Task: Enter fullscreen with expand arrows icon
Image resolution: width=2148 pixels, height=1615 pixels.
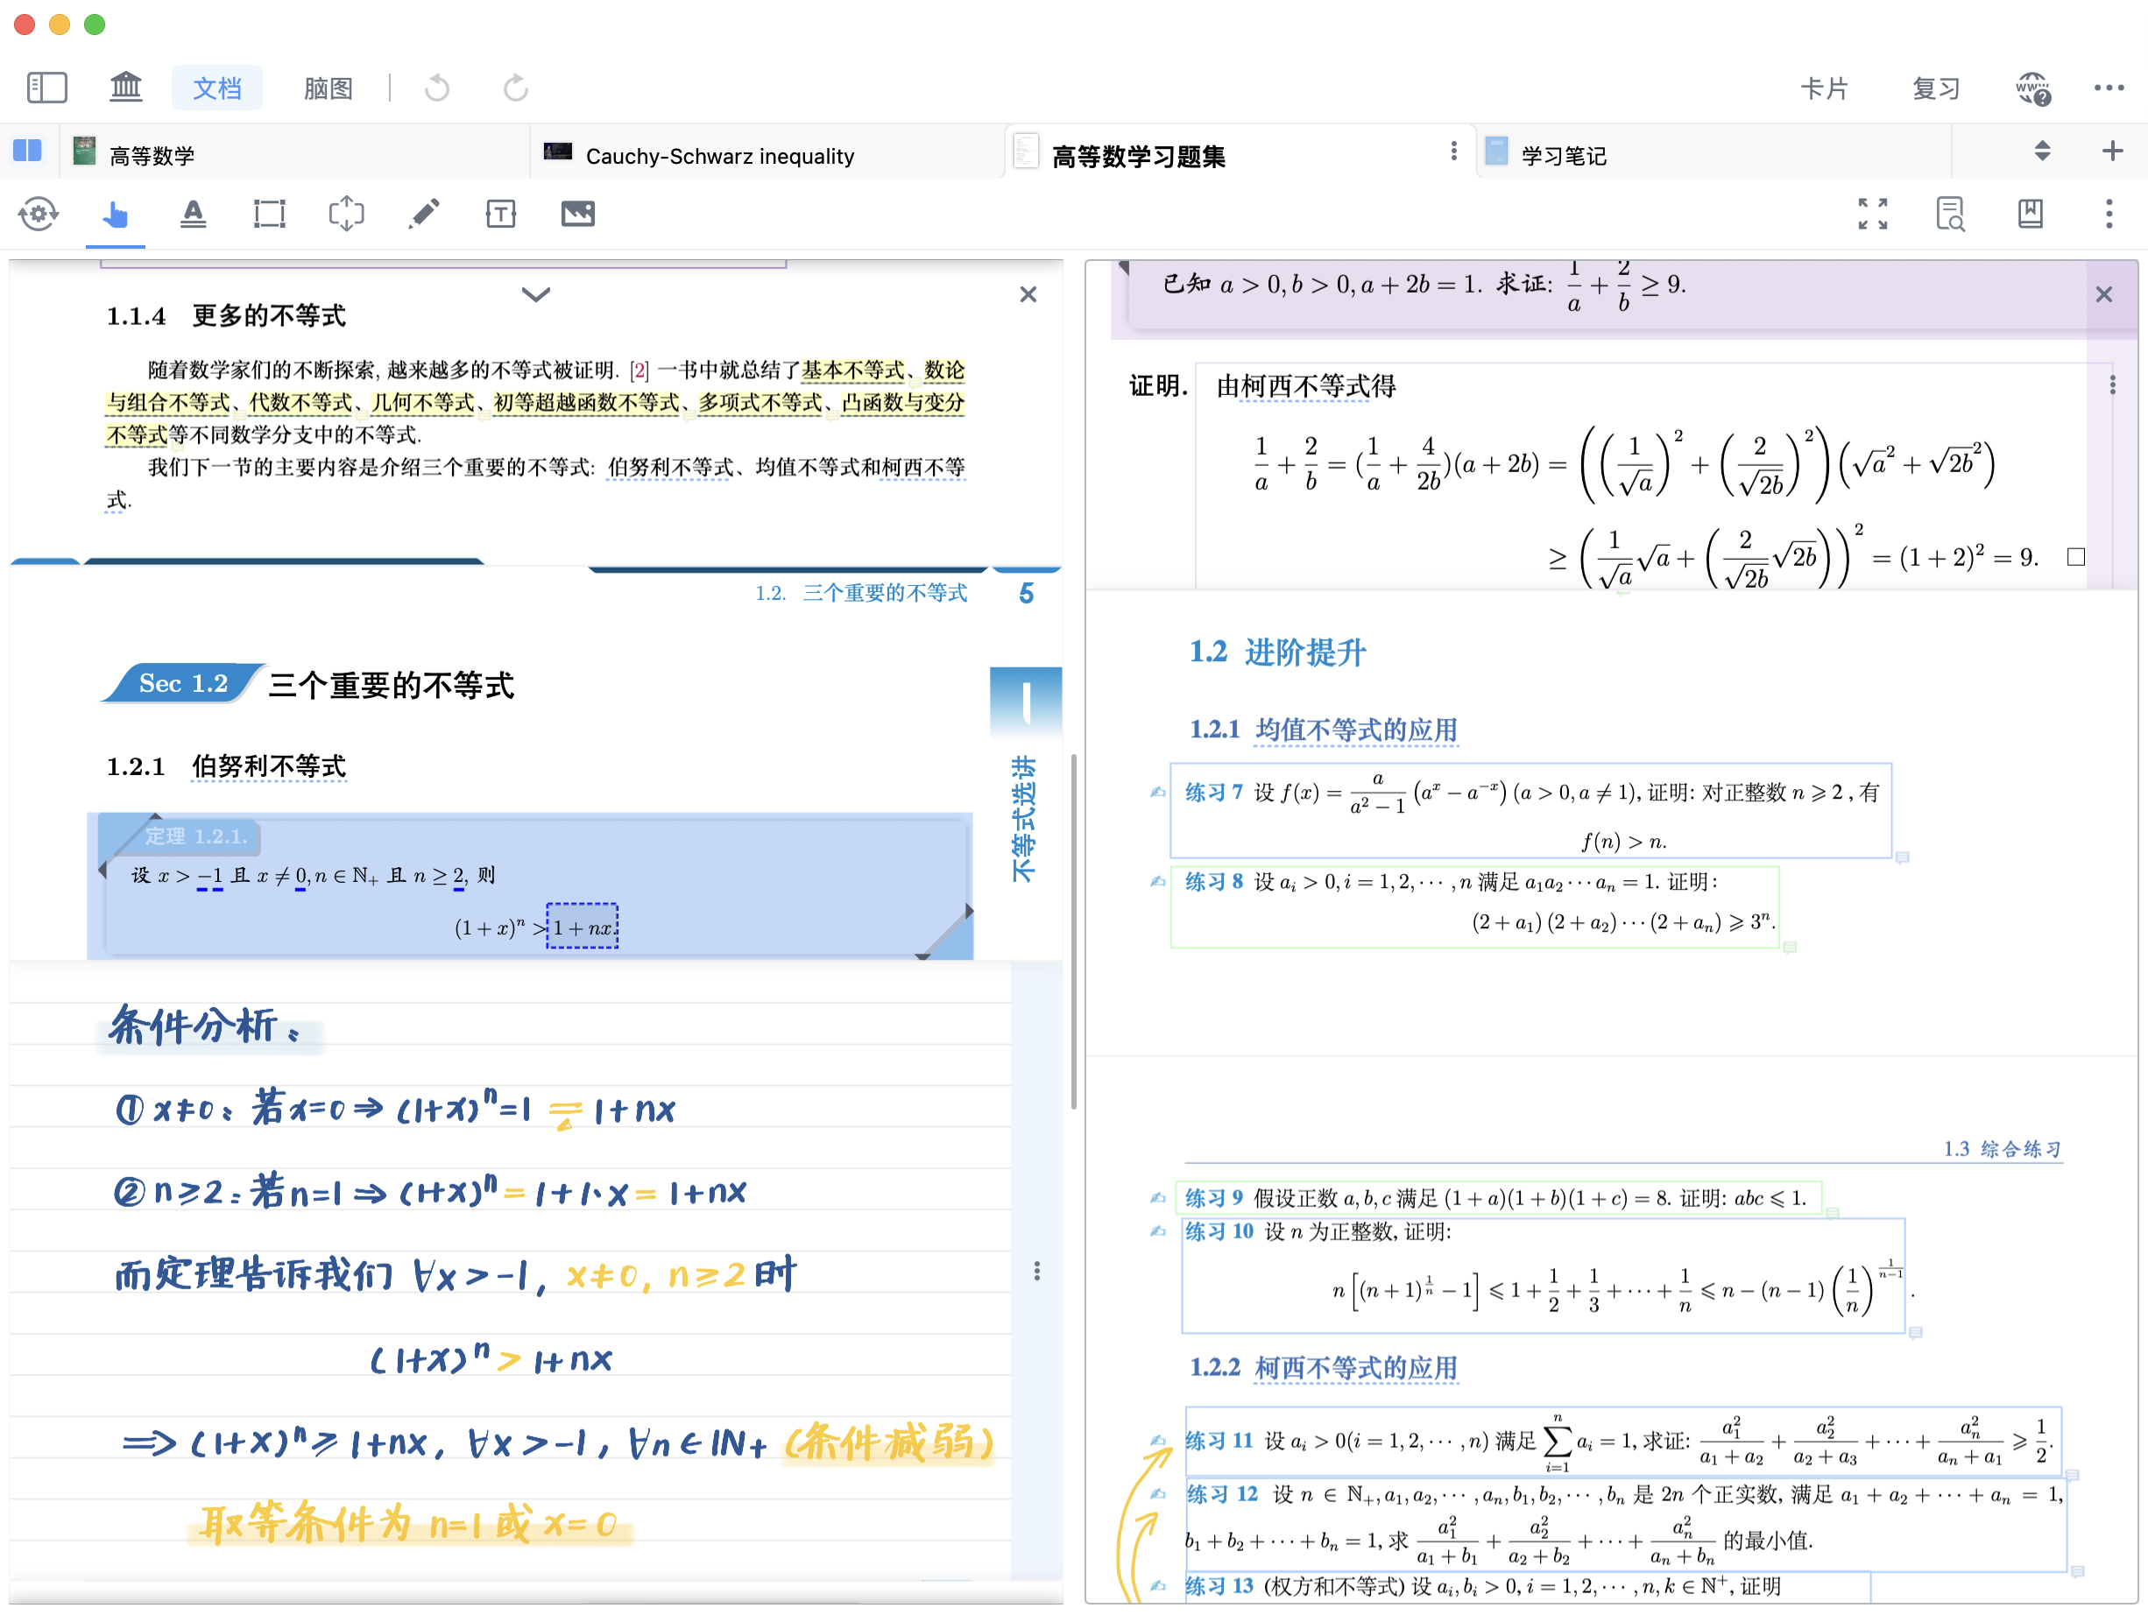Action: point(1872,214)
